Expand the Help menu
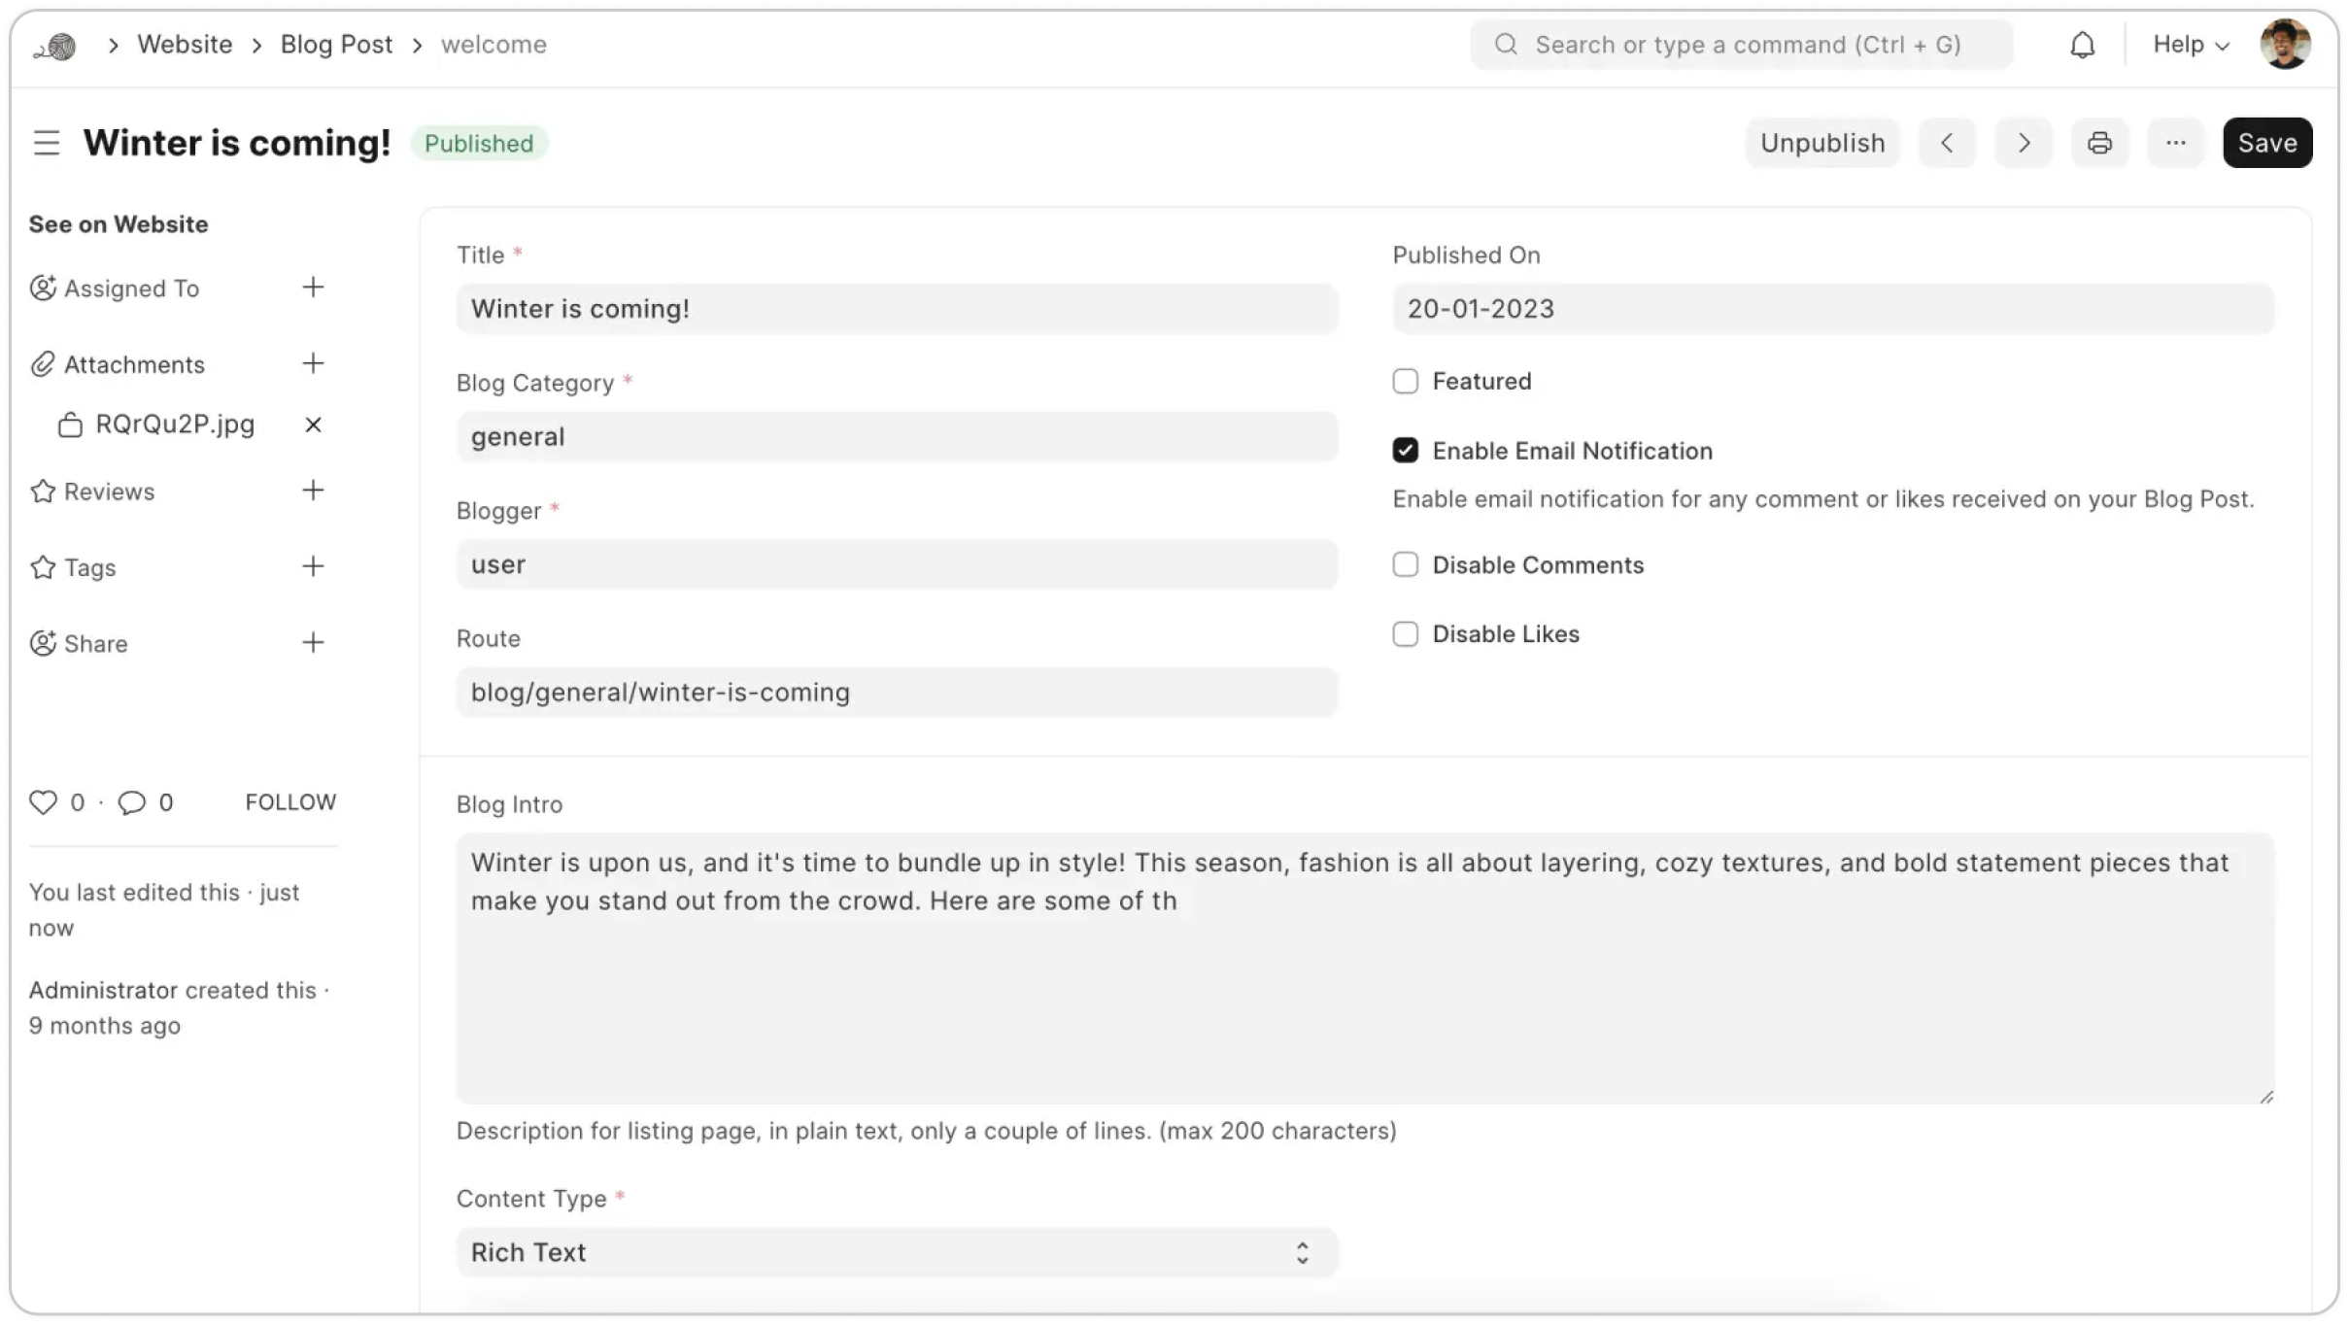Screen dimensions: 2349x1325 pyautogui.click(x=2190, y=45)
